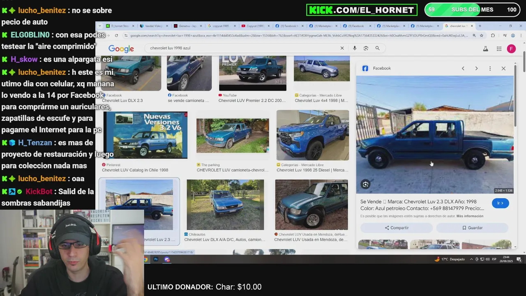Switch to the El_hornet Stream tab
The height and width of the screenshot is (296, 526).
click(x=120, y=26)
